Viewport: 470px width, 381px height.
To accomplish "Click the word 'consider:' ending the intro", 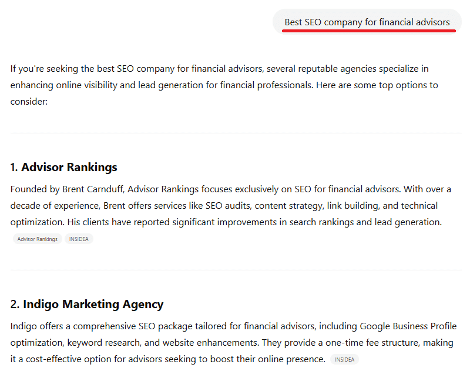I will [29, 102].
